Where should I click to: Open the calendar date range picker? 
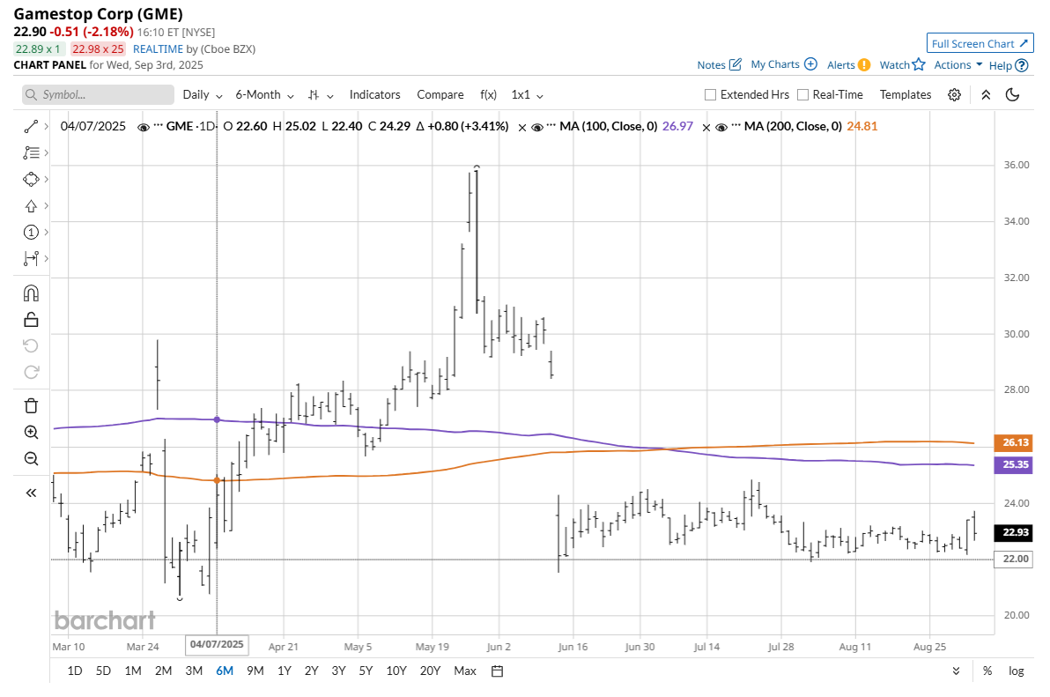point(497,671)
